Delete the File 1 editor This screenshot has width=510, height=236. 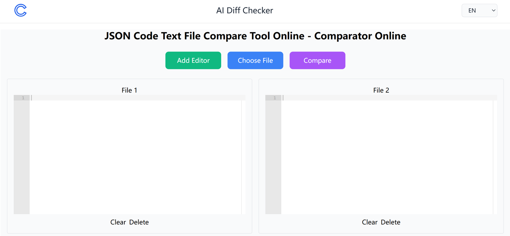point(139,222)
